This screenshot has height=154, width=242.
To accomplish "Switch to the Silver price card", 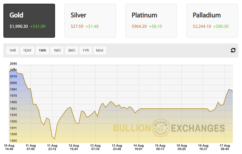I will (x=90, y=20).
